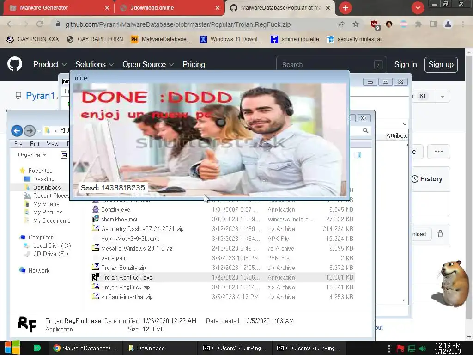The width and height of the screenshot is (473, 355).
Task: Click the GitHub delete trash icon
Action: pyautogui.click(x=440, y=234)
